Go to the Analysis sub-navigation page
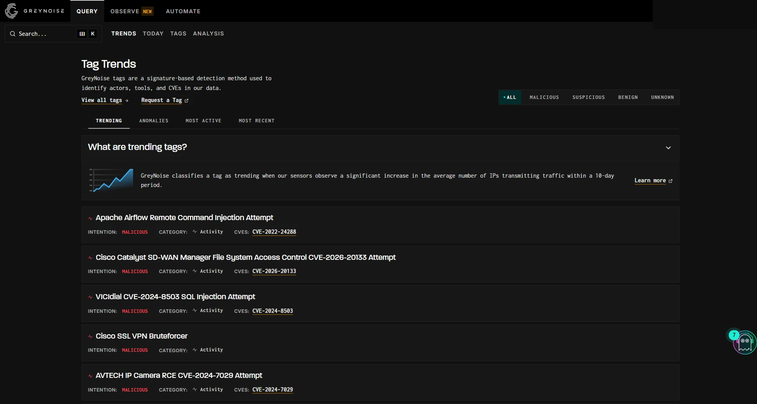Image resolution: width=757 pixels, height=404 pixels. pos(209,34)
